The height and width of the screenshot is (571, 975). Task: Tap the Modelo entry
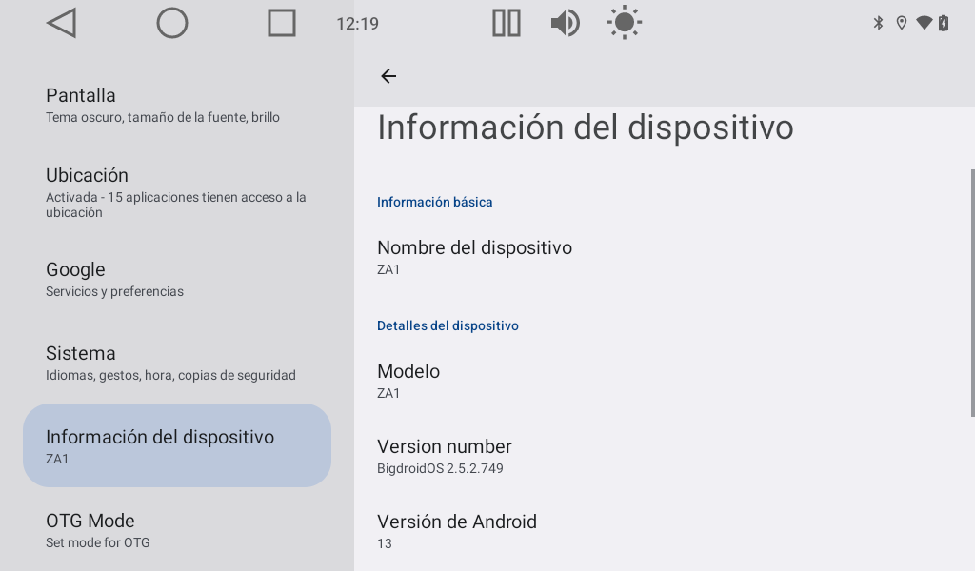663,381
